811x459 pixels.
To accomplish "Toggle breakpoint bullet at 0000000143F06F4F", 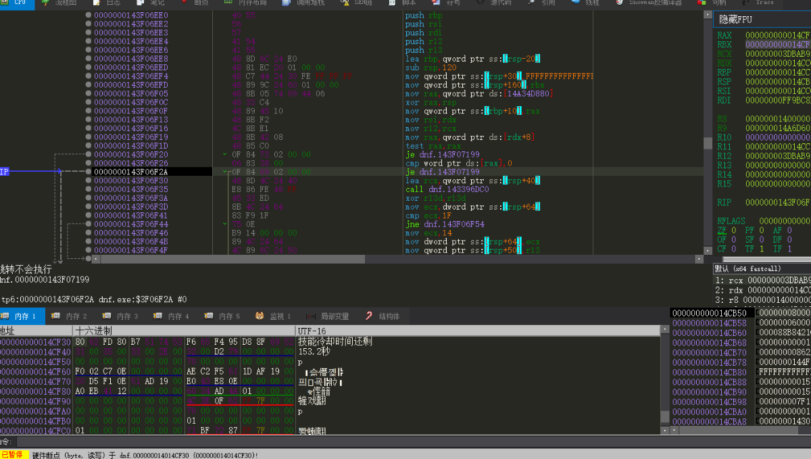I will coord(89,250).
